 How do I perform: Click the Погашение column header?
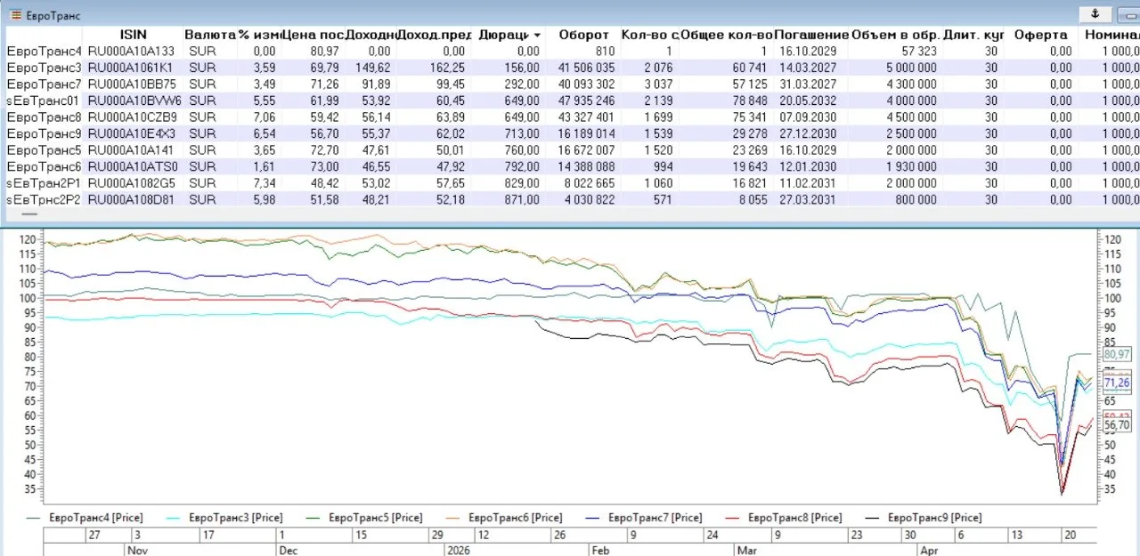point(810,35)
